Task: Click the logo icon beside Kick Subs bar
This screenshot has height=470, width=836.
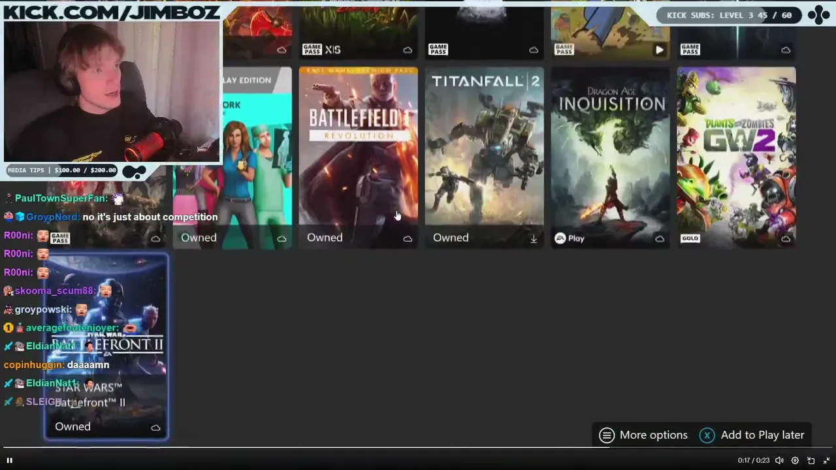Action: 819,15
